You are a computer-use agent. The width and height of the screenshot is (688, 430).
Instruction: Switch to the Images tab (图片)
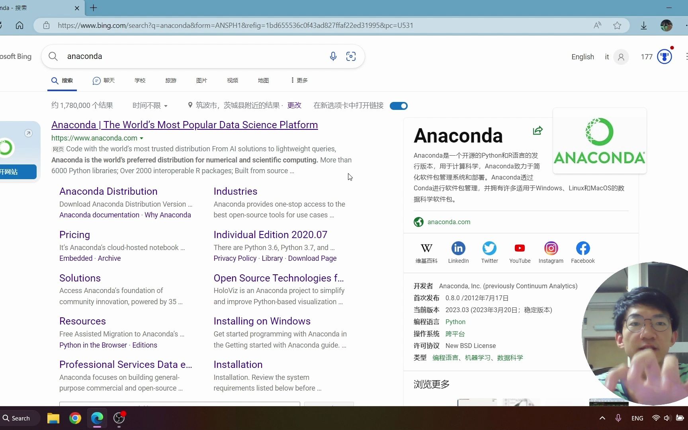202,80
